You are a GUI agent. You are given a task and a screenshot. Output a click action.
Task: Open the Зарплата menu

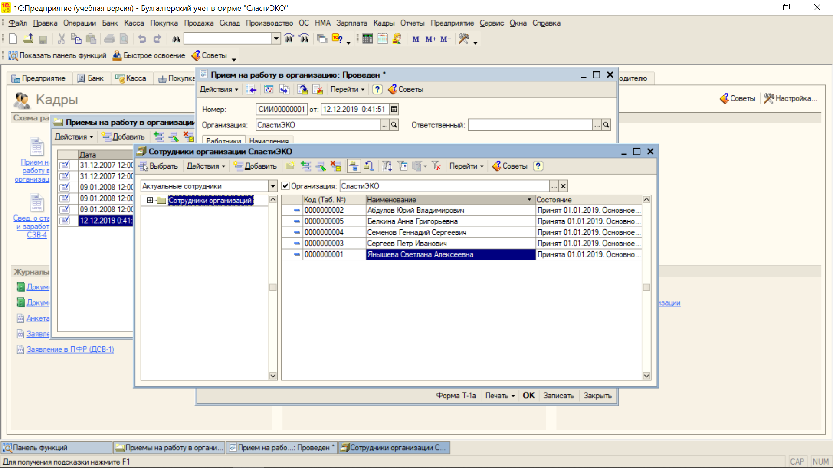tap(351, 23)
